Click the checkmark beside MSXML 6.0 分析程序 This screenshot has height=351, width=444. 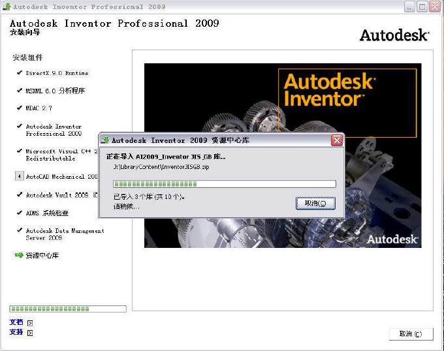tap(19, 91)
